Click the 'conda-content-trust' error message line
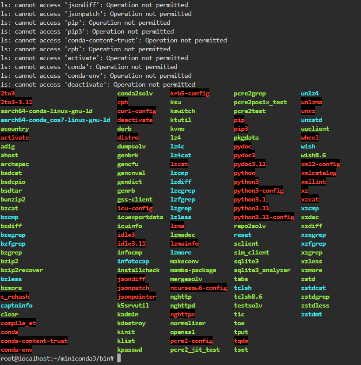Screen dimensions: 361x365 tap(114, 40)
